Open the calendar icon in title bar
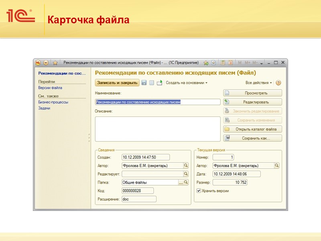Viewport: 321px width, 241px height. (x=230, y=63)
